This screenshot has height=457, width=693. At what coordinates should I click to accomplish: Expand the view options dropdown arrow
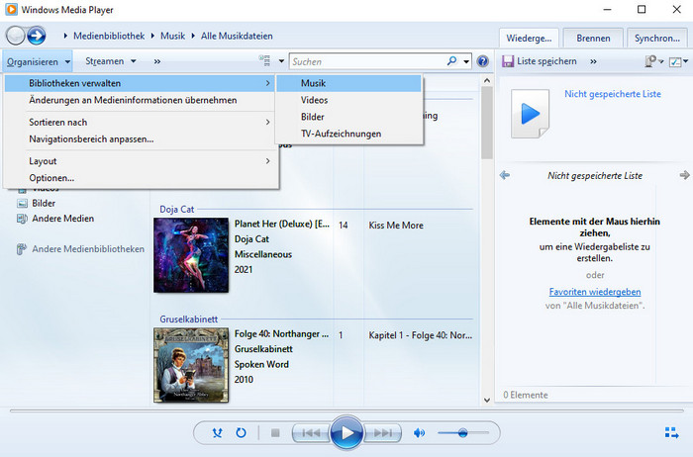click(281, 61)
